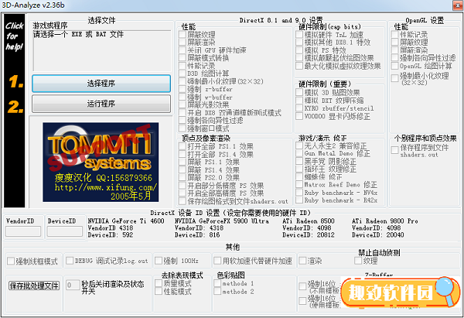This screenshot has width=464, height=318.
Task: Toggle KYRO zbuffer/stencil checkbox
Action: [301, 108]
